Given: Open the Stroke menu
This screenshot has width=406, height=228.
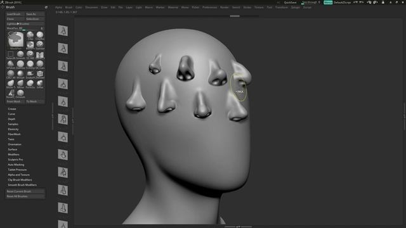Looking at the screenshot, I should (247, 7).
